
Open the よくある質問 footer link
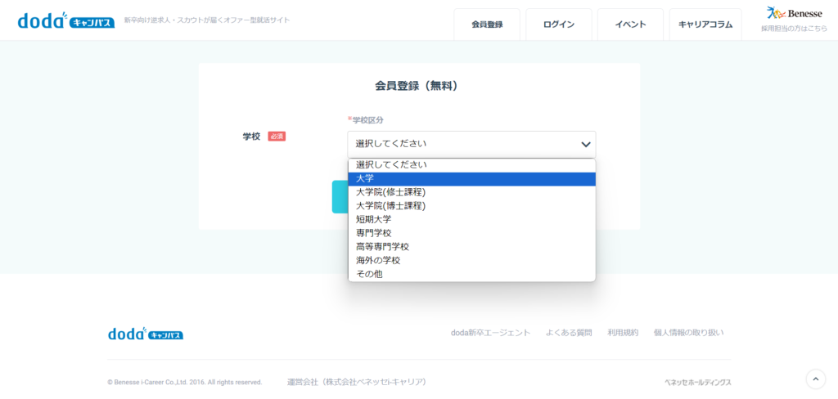tap(568, 333)
